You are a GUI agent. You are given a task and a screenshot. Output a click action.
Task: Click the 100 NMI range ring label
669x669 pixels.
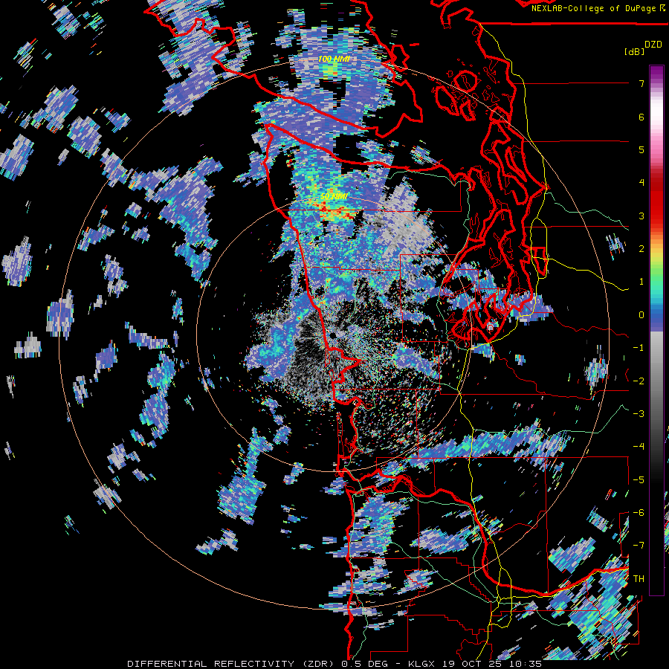334,59
